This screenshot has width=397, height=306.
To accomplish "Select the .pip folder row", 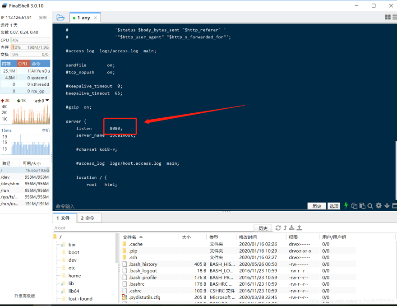I will point(238,251).
